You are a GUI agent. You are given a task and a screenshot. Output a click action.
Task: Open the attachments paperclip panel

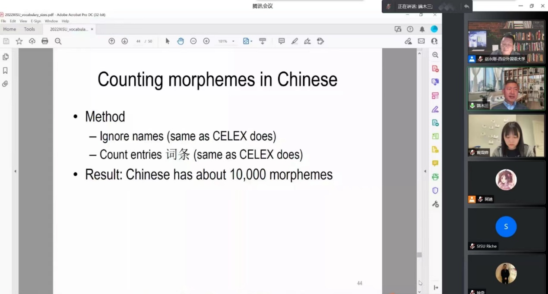point(6,84)
